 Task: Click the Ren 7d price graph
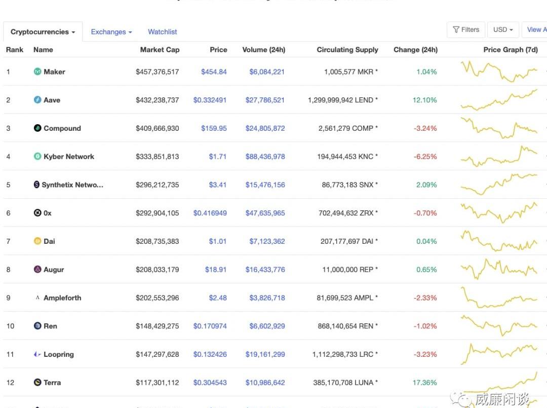coord(499,326)
